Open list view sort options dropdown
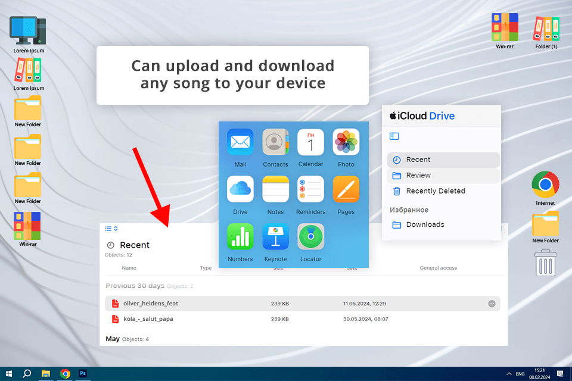The height and width of the screenshot is (381, 572). click(x=111, y=229)
